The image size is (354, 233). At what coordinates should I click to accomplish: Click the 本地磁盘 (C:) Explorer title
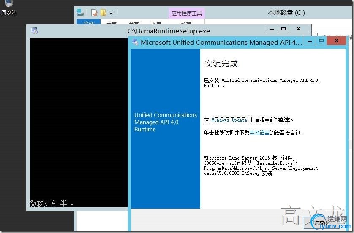click(x=286, y=12)
